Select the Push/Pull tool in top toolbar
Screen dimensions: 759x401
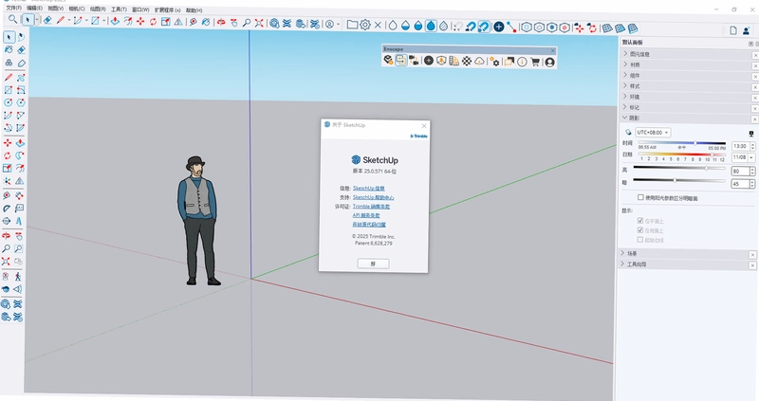[115, 21]
